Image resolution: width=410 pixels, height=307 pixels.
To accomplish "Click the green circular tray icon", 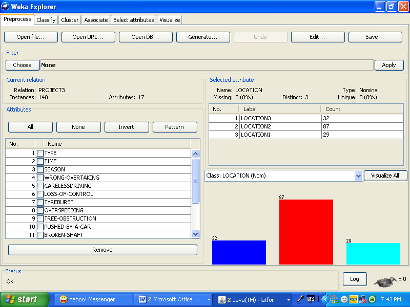I will (372, 299).
